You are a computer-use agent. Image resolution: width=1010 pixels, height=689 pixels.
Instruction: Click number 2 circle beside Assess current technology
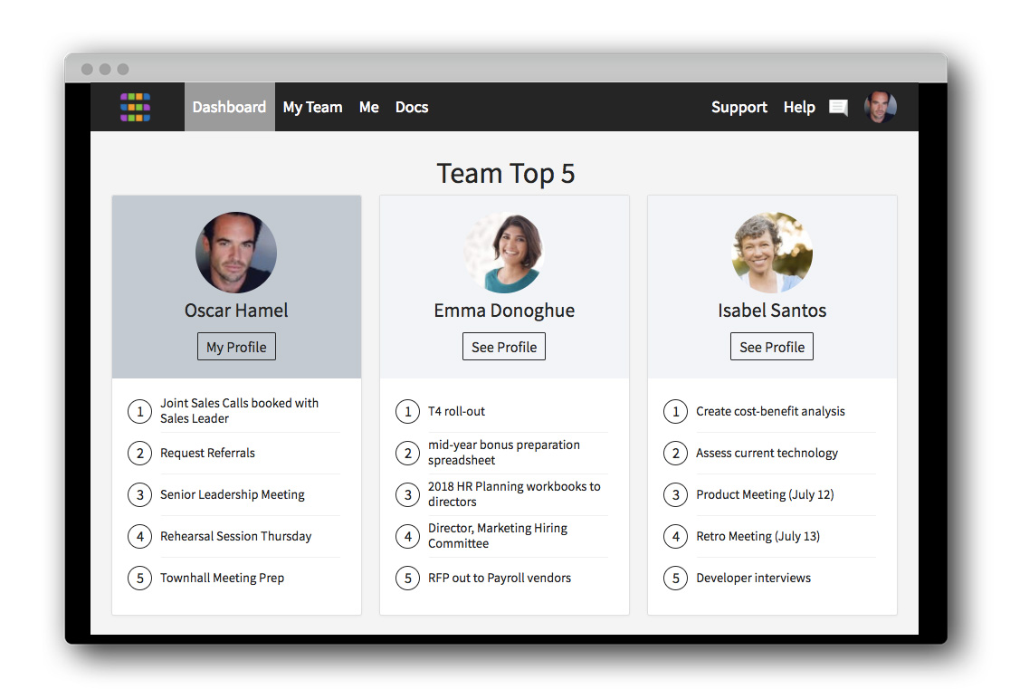coord(676,453)
